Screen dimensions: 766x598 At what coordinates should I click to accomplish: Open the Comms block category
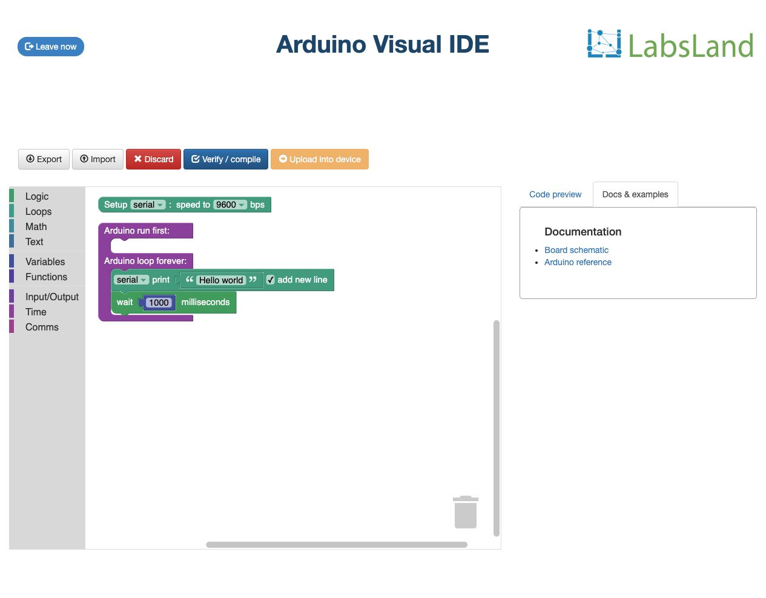(47, 327)
